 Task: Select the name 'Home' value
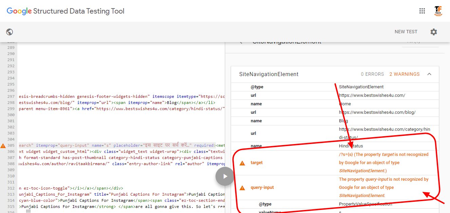[345, 104]
